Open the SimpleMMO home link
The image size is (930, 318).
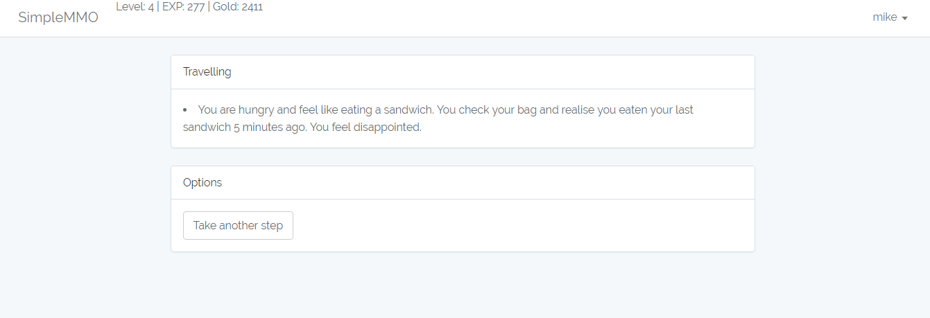point(58,17)
